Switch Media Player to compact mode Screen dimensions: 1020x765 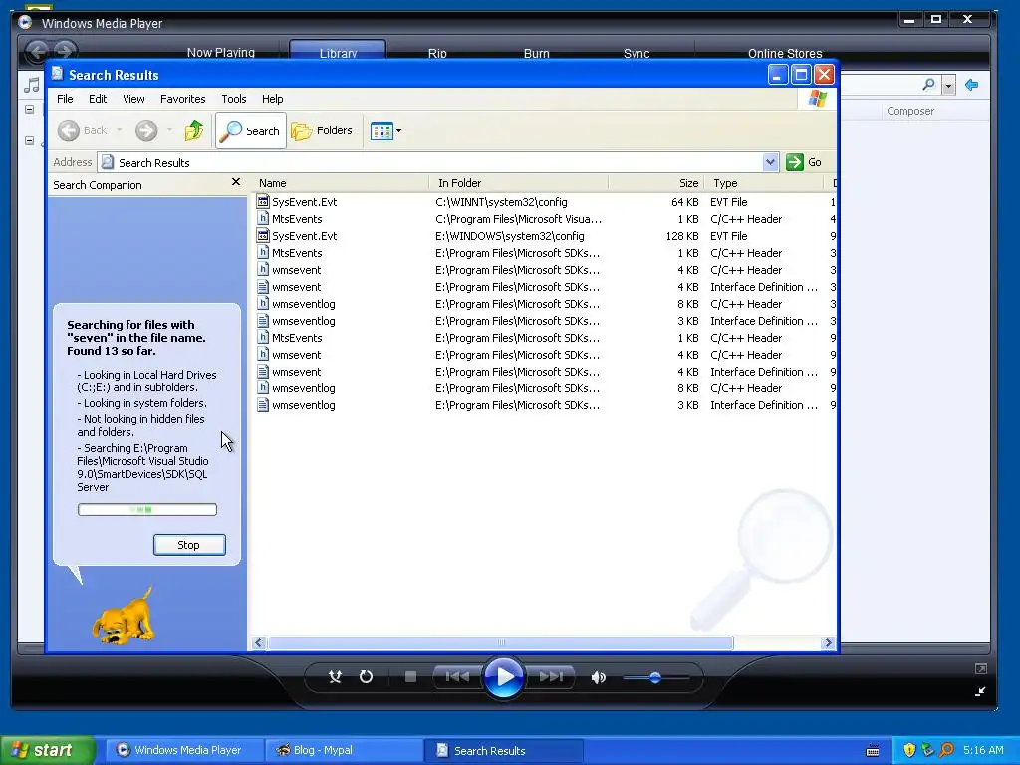point(980,691)
